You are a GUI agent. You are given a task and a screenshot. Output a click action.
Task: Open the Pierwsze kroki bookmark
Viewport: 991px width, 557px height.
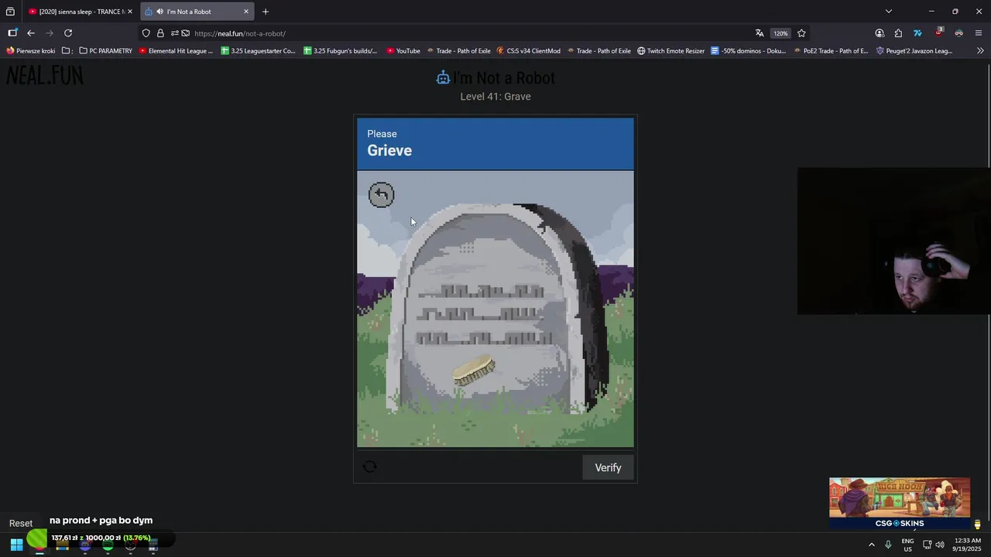31,51
